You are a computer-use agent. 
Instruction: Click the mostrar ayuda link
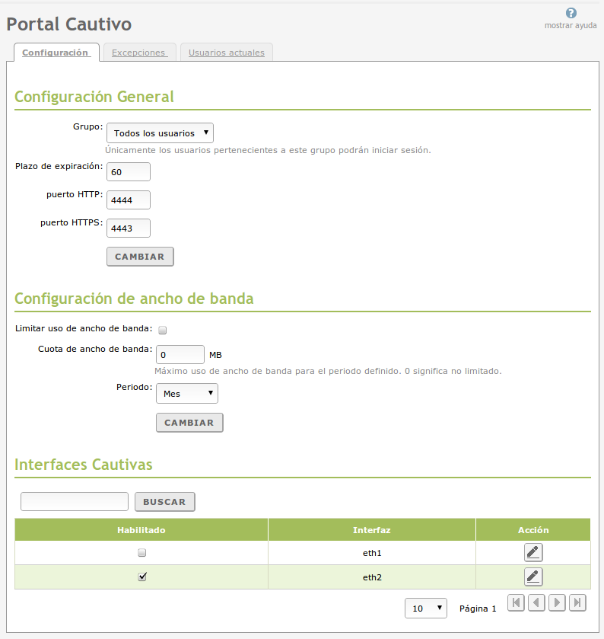point(571,25)
